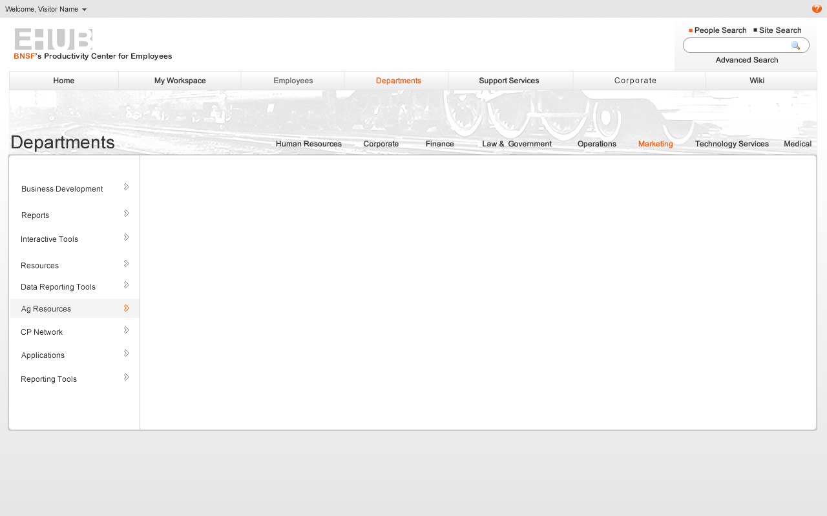Expand the Applications arrow

pos(127,353)
